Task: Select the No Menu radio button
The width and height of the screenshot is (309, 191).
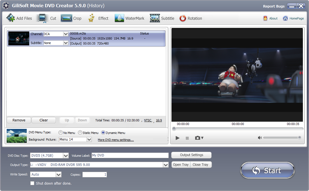Action: coord(60,133)
